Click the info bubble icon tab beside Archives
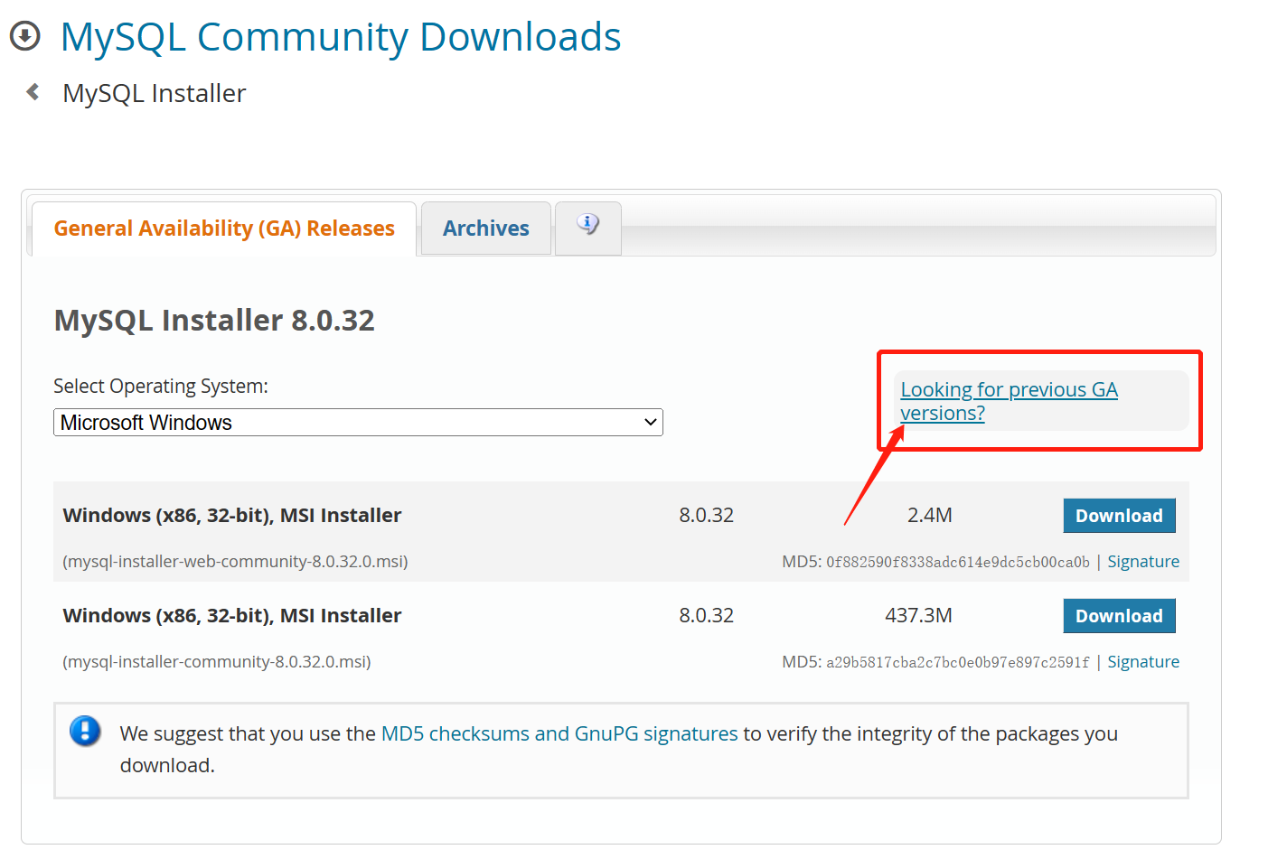Image resolution: width=1268 pixels, height=868 pixels. pos(587,223)
